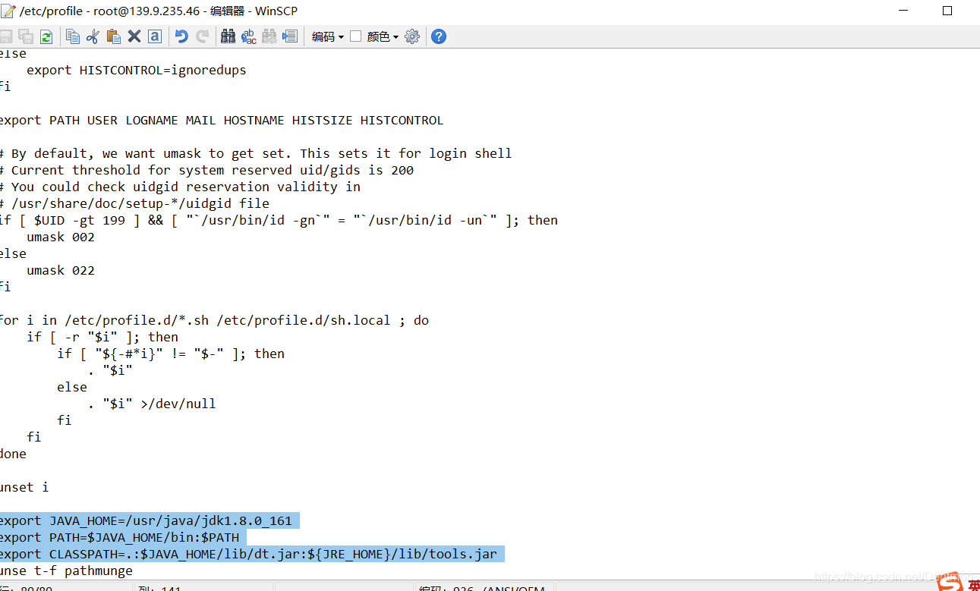Paste clipboard with the Paste icon
Image resolution: width=980 pixels, height=591 pixels.
pyautogui.click(x=114, y=36)
